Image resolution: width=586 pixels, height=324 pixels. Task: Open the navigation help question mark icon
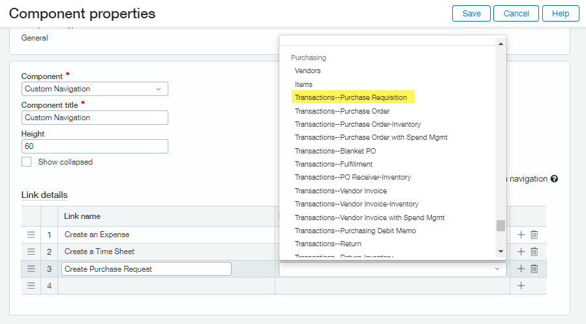554,179
